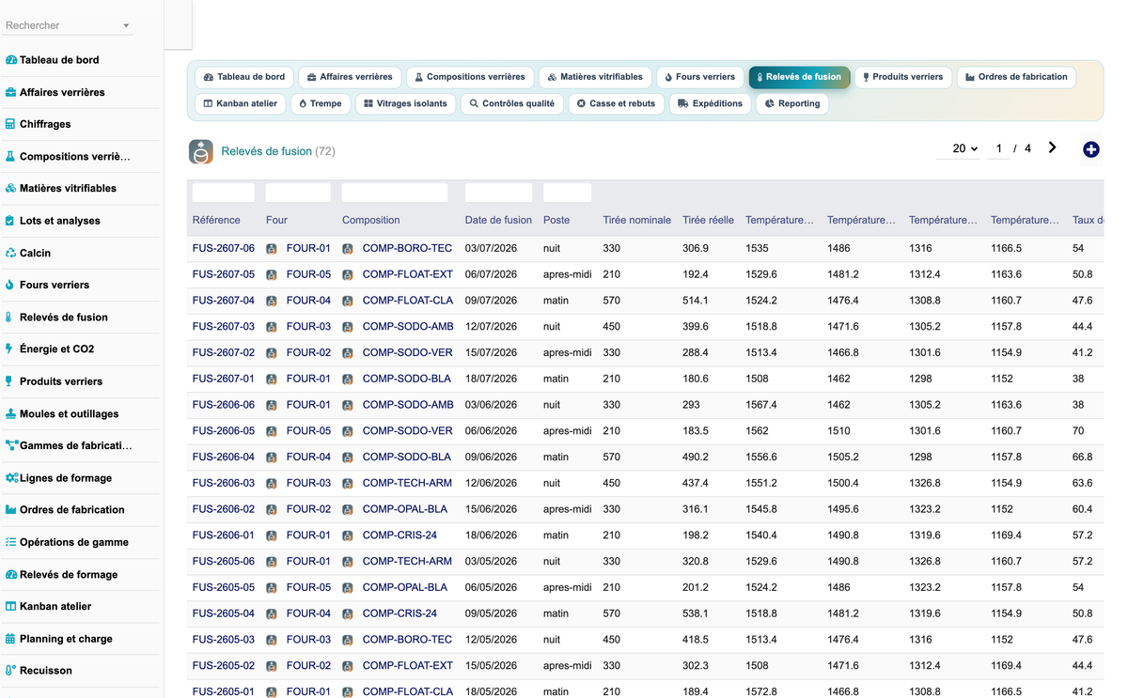Click the Poste column filter field
1128x698 pixels.
567,193
